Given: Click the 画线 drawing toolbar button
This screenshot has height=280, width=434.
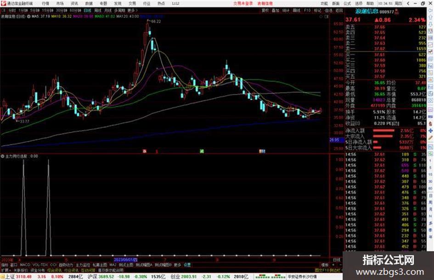Looking at the screenshot, I should pos(296,10).
